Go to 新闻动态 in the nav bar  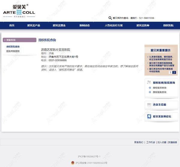pyautogui.click(x=85, y=26)
